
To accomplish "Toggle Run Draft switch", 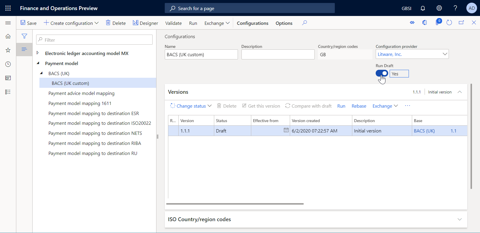I will tap(382, 73).
